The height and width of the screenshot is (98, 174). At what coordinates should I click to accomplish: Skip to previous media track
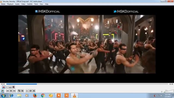coord(8,91)
